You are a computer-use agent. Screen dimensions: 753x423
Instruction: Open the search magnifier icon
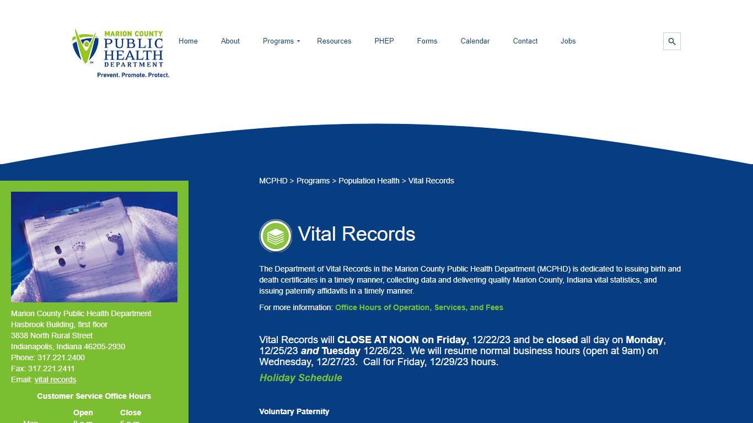(x=671, y=41)
